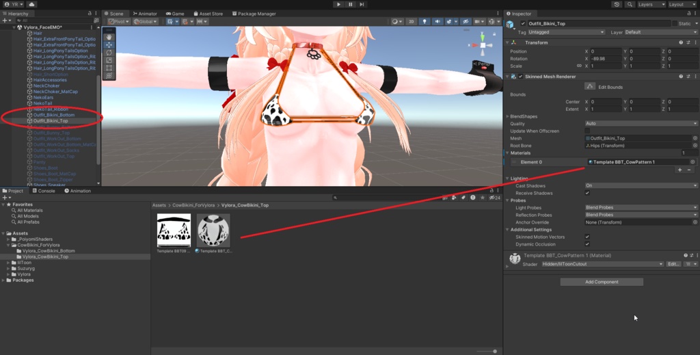Click the Step frame button

pos(362,5)
